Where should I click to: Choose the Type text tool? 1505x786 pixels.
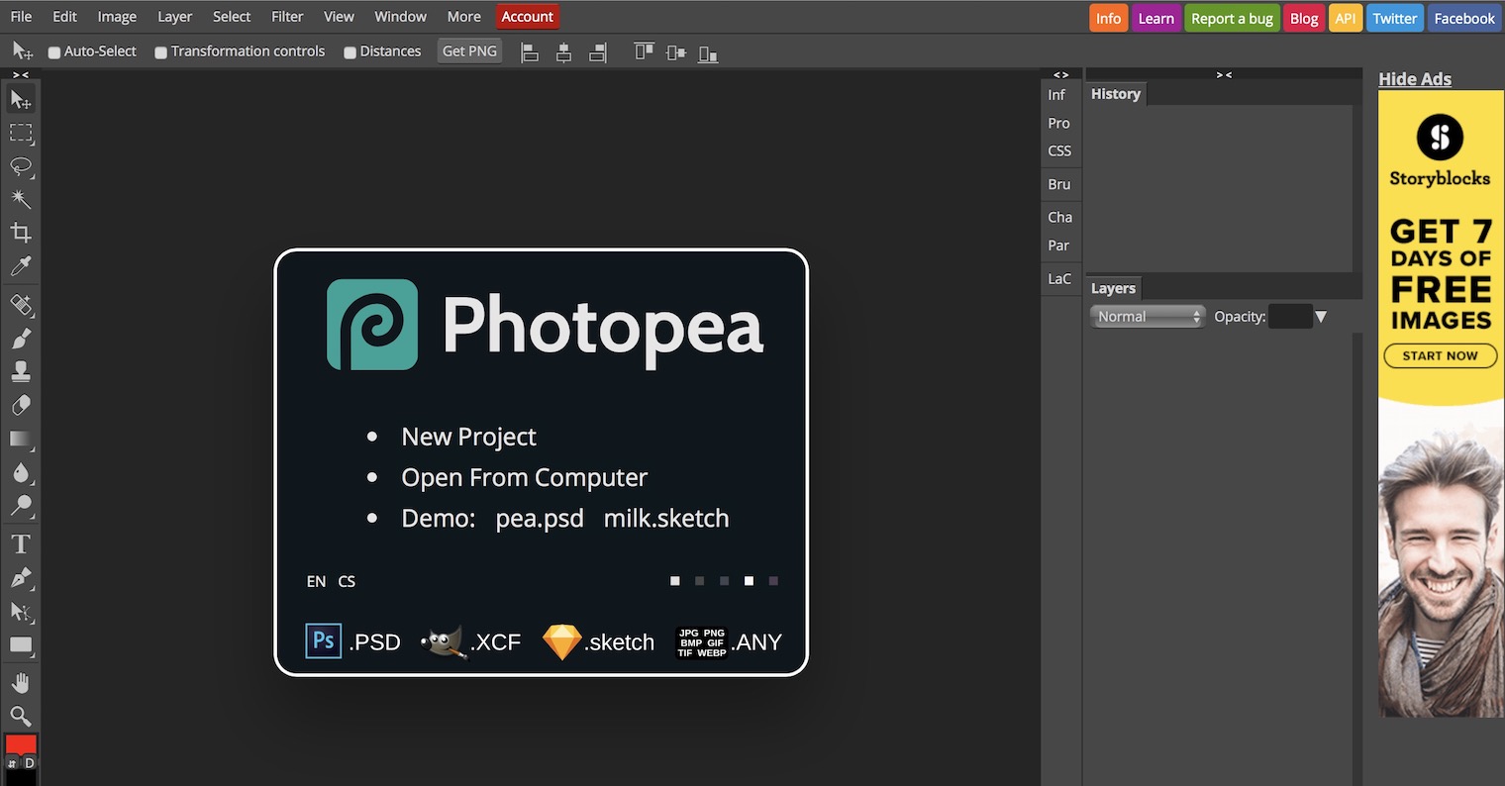[x=21, y=543]
